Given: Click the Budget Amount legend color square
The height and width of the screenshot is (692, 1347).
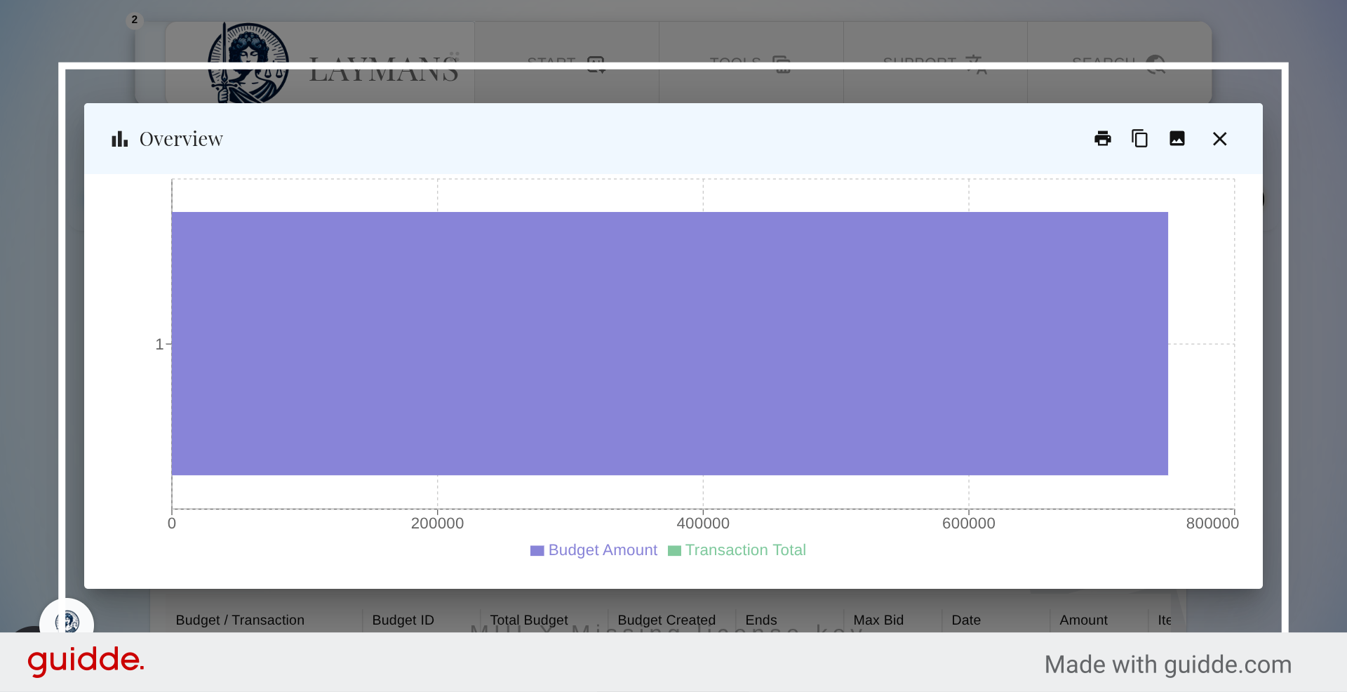Looking at the screenshot, I should [537, 550].
